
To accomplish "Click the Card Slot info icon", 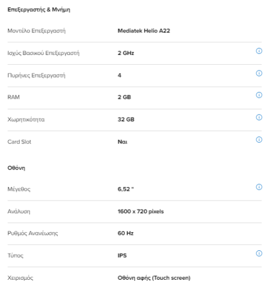I will (x=259, y=140).
